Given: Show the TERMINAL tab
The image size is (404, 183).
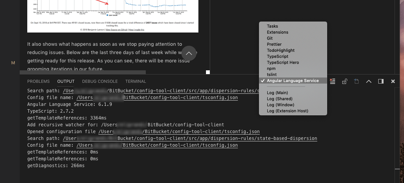Looking at the screenshot, I should pyautogui.click(x=136, y=81).
